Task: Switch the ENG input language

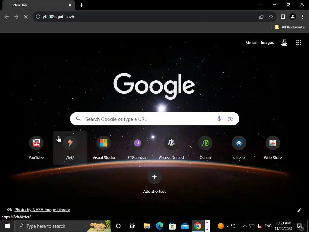Action: (x=268, y=226)
